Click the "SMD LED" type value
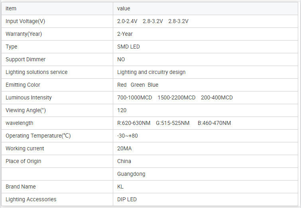 click(x=128, y=47)
